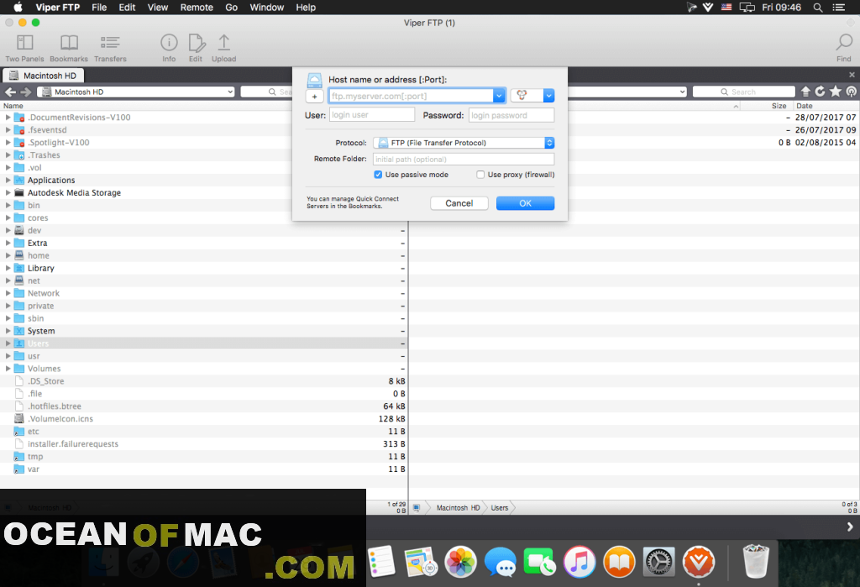Click the Remote Folder path field
This screenshot has height=587, width=860.
pos(464,159)
